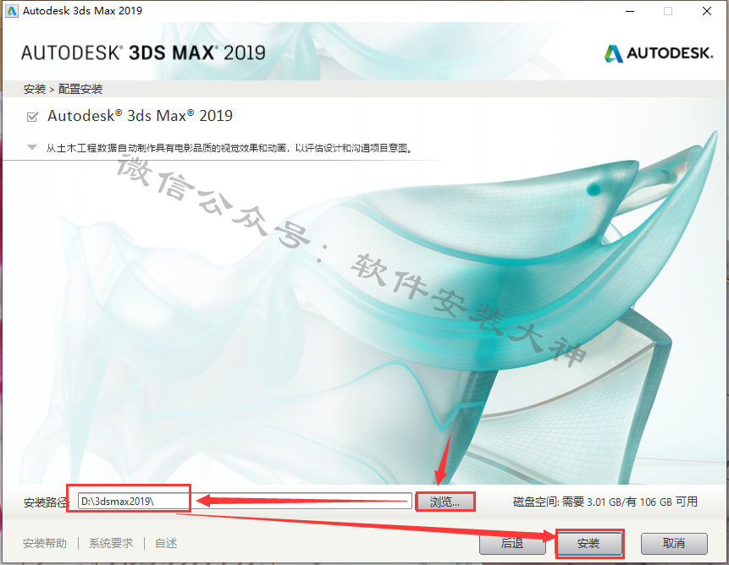This screenshot has width=729, height=565.
Task: Click the Autodesk logo in the header
Action: click(659, 53)
